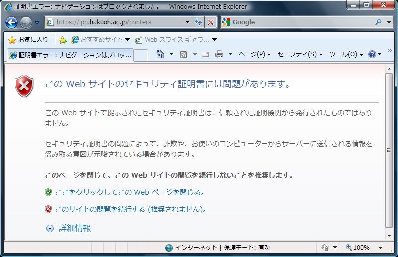Minimize the Internet Explorer window

click(x=353, y=5)
